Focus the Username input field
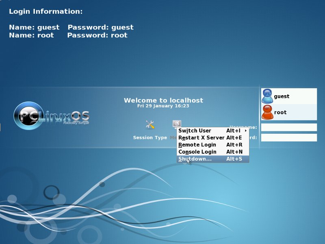The image size is (325, 244). coord(289,127)
